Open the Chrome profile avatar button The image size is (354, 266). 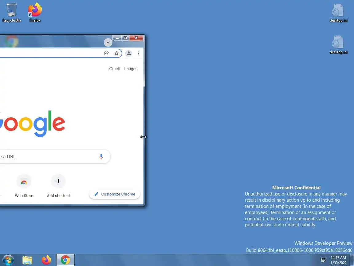click(129, 53)
